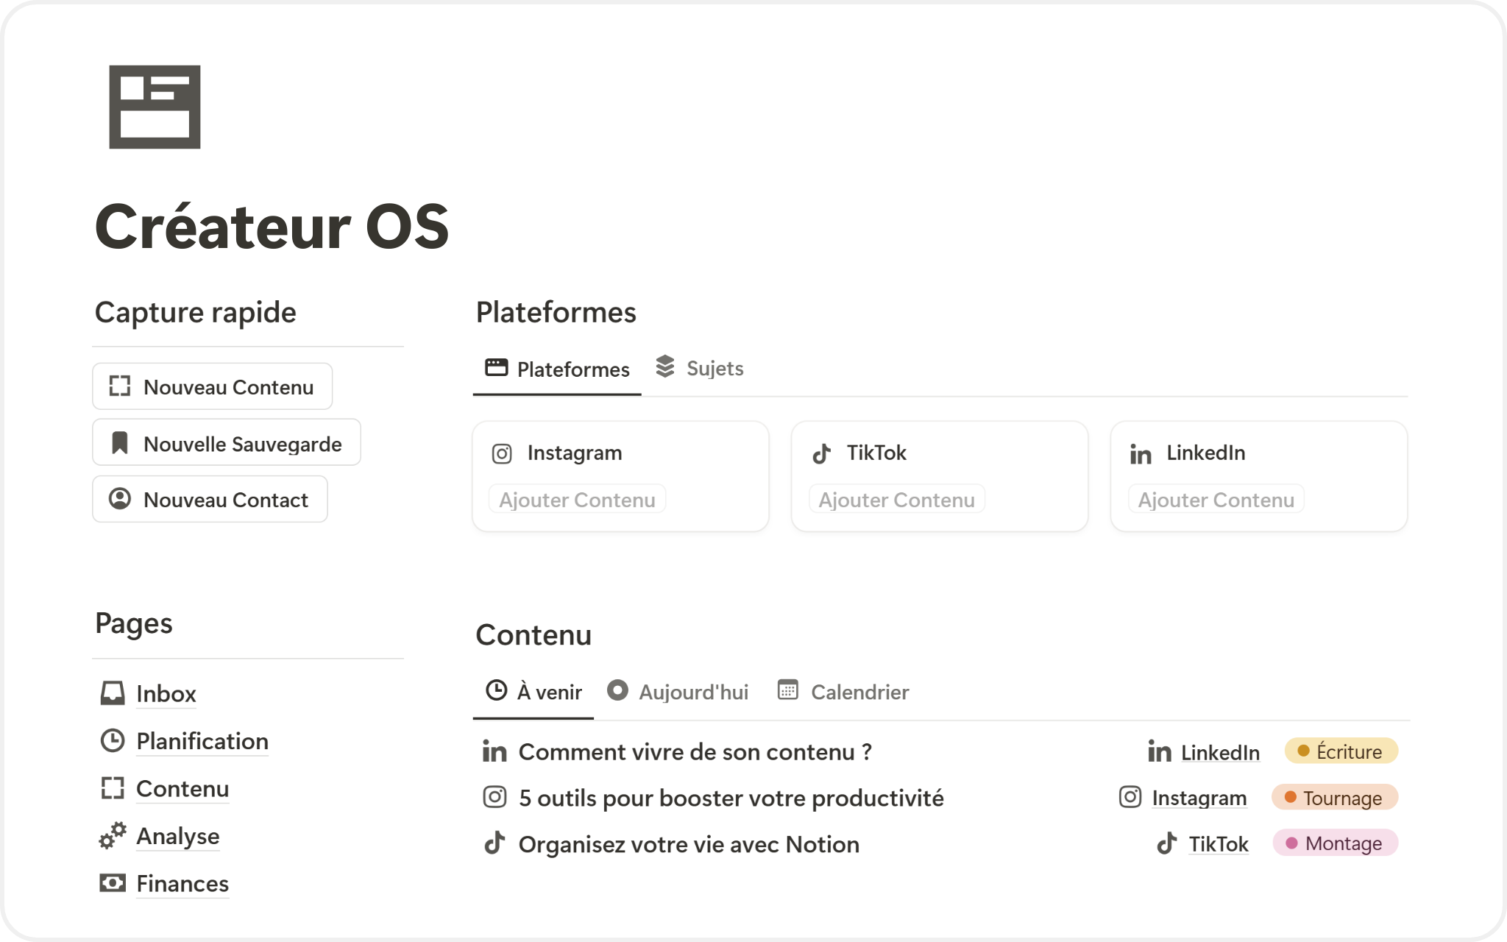Select the À venir tab

tap(534, 692)
